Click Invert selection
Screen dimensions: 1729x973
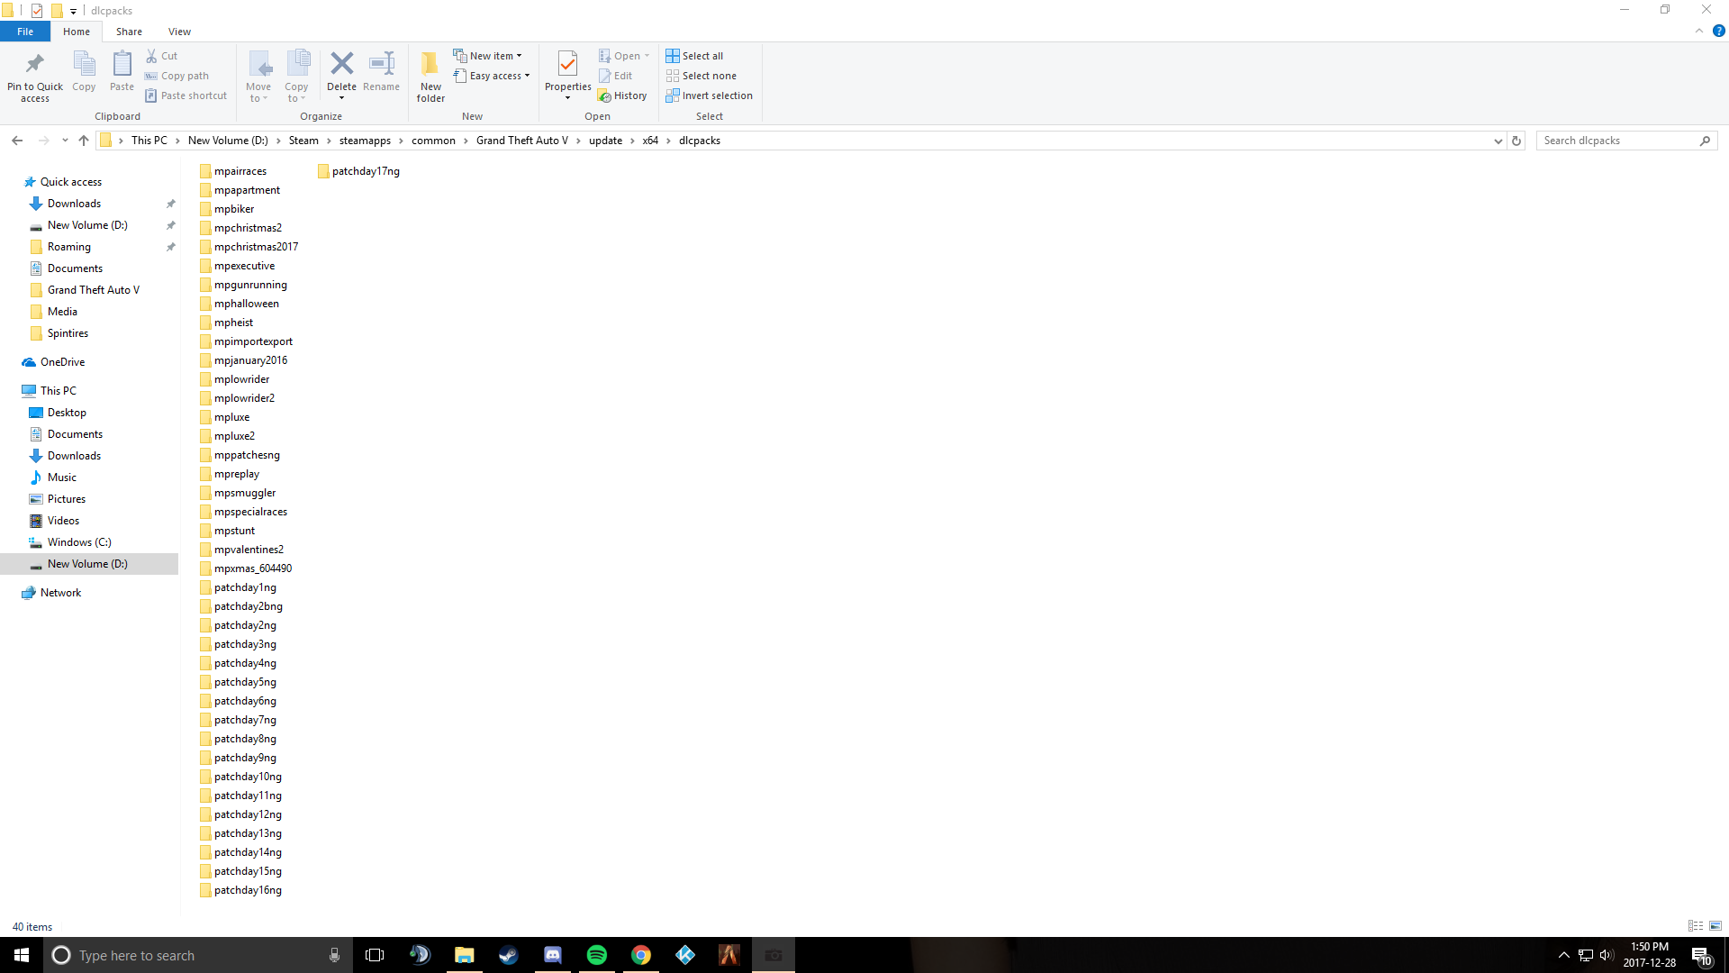point(709,95)
